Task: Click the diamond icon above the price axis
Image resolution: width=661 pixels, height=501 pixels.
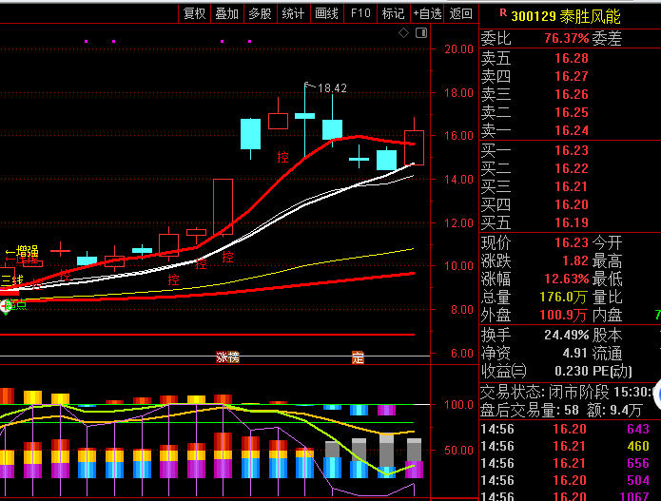Action: pos(403,33)
